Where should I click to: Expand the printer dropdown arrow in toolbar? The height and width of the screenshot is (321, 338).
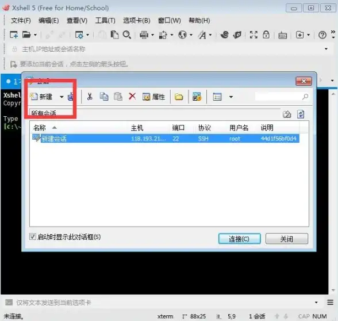152,35
